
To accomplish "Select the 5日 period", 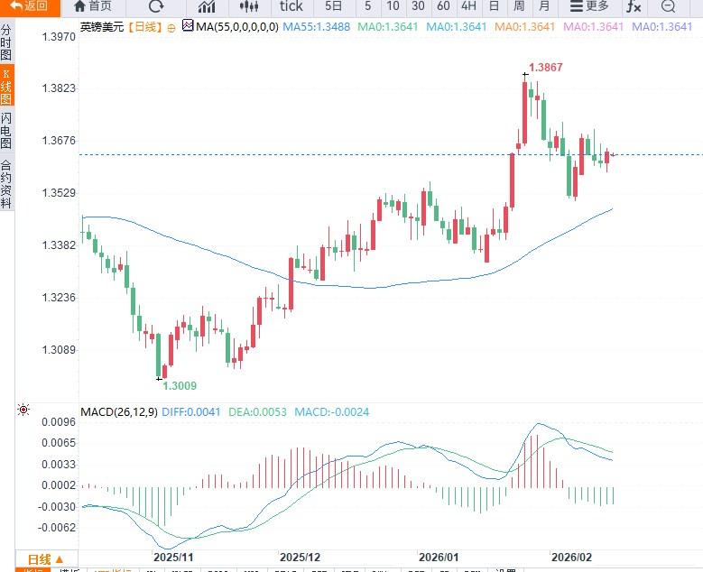I will click(x=333, y=6).
